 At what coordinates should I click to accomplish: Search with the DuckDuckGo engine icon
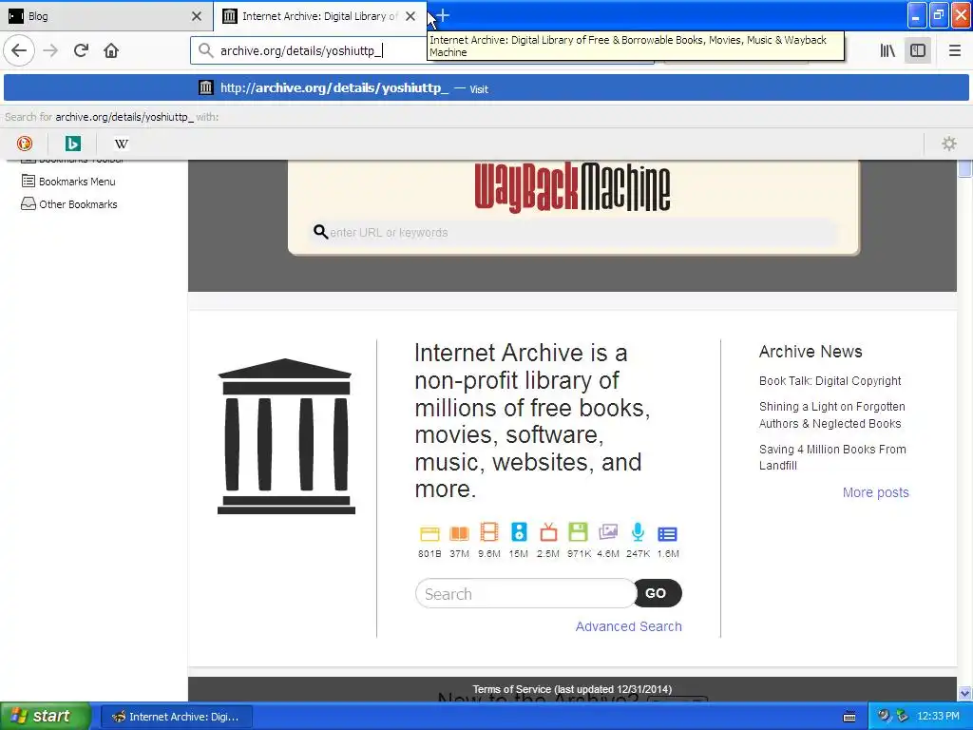[24, 144]
